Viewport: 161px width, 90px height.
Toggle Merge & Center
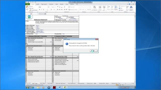(73, 9)
